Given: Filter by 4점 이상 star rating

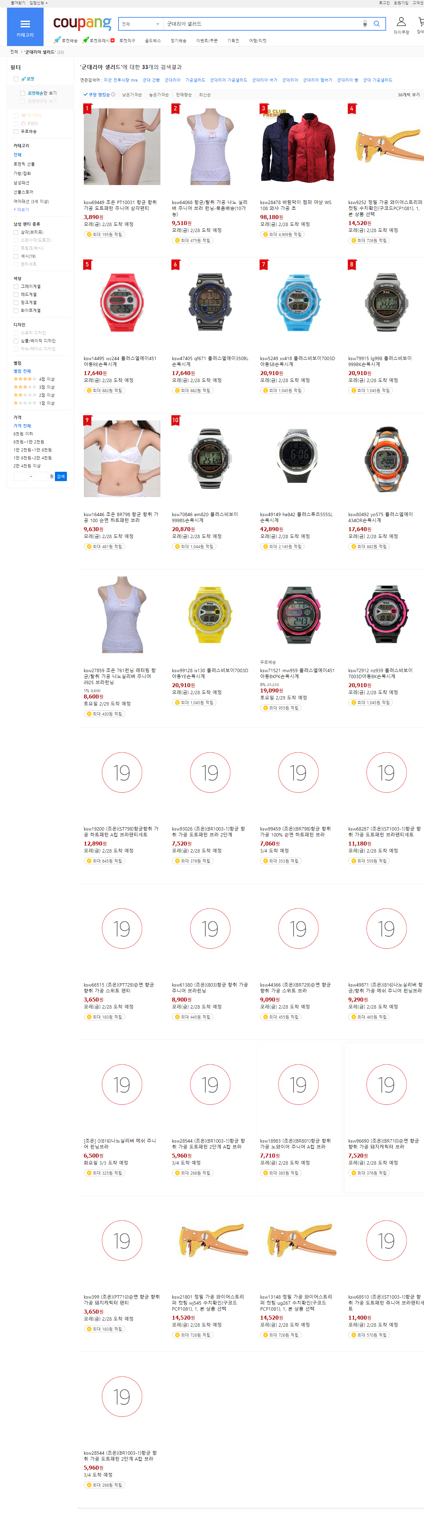Looking at the screenshot, I should click(x=34, y=379).
